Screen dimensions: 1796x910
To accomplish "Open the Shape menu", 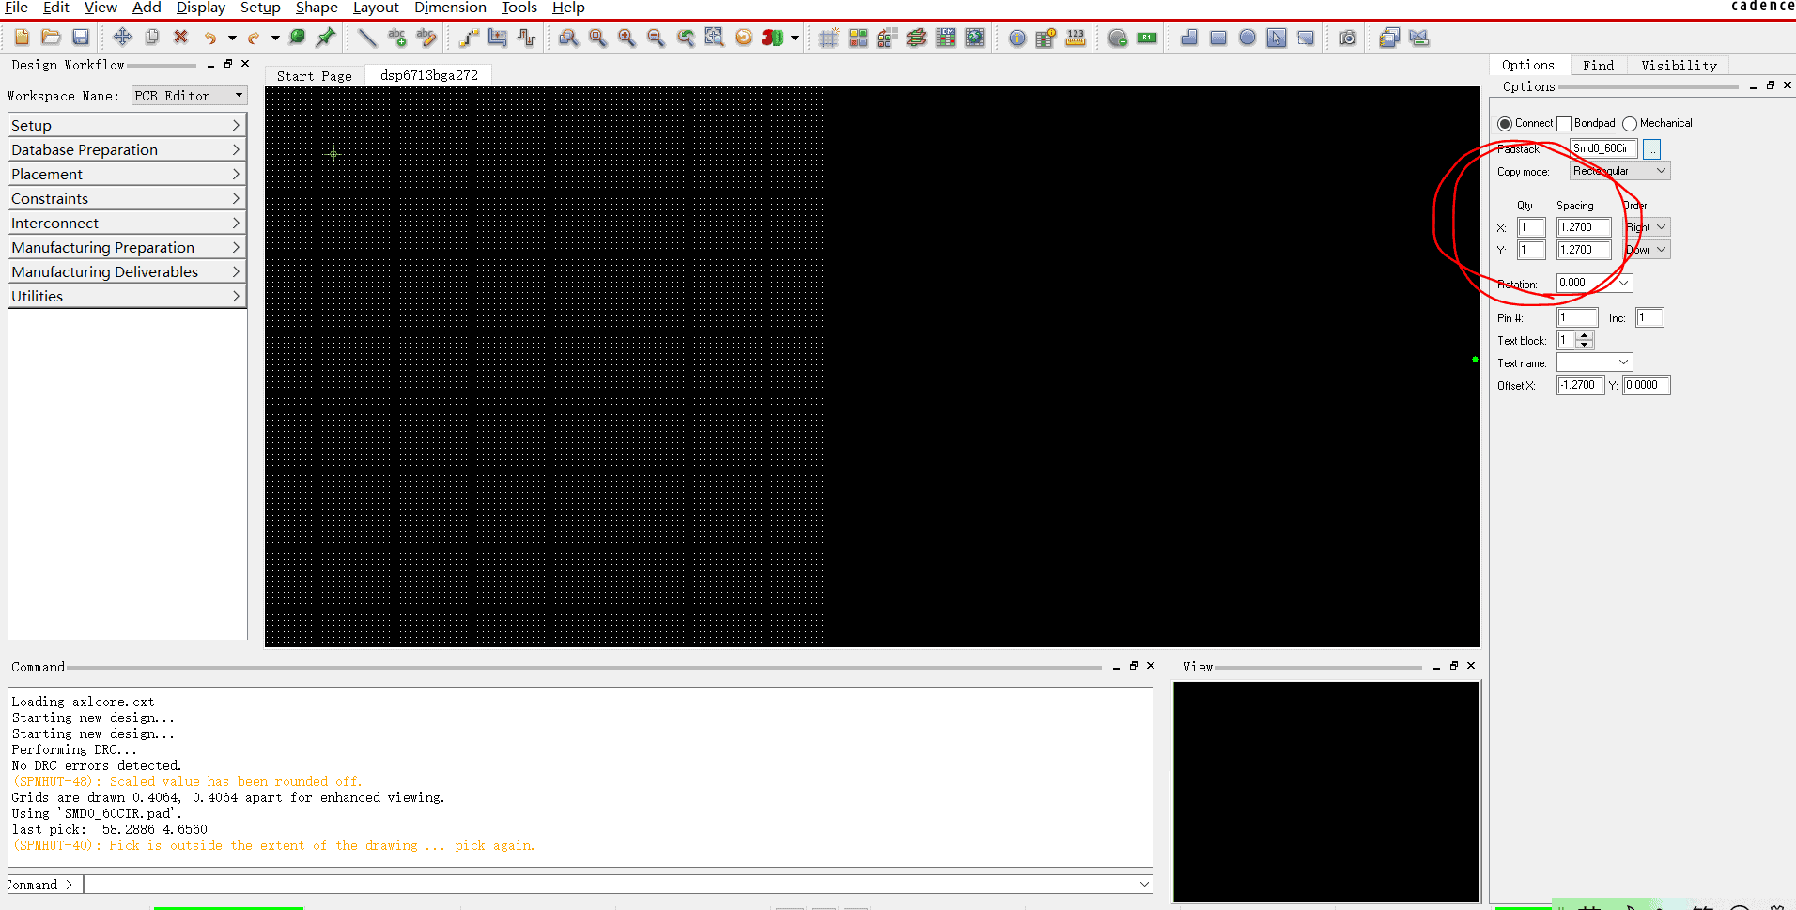I will pyautogui.click(x=317, y=8).
